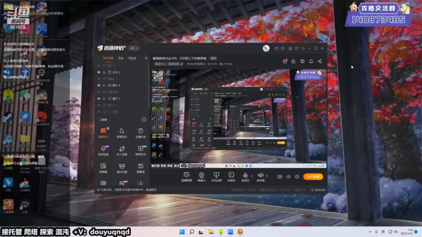This screenshot has width=422, height=237.
Task: Open File Explorer on taskbar
Action: pos(211,232)
